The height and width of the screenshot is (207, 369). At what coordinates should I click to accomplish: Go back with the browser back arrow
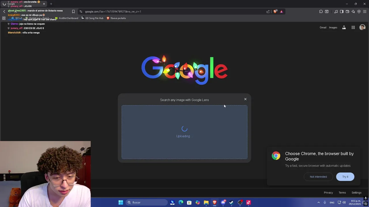coord(4,11)
